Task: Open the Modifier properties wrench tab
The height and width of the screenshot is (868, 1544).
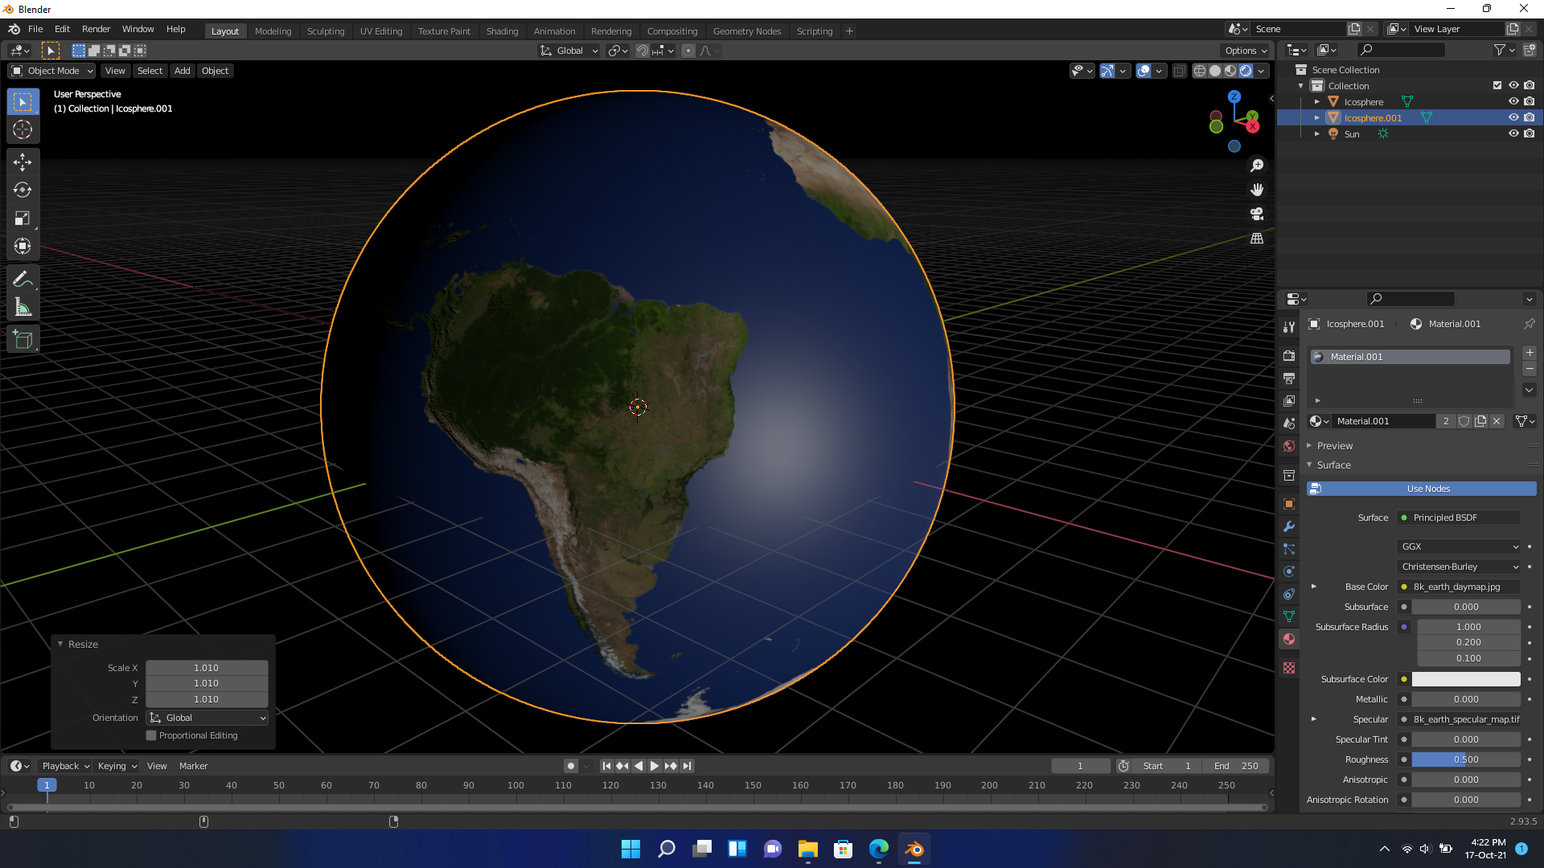Action: click(x=1289, y=526)
